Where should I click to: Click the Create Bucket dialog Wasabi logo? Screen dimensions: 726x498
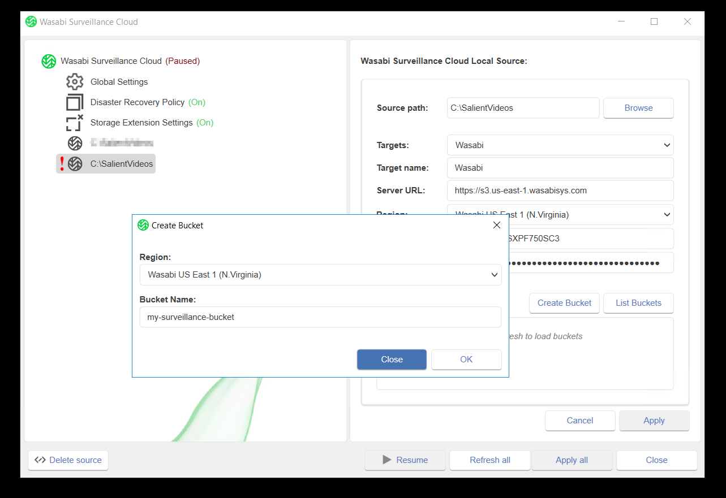pos(143,225)
